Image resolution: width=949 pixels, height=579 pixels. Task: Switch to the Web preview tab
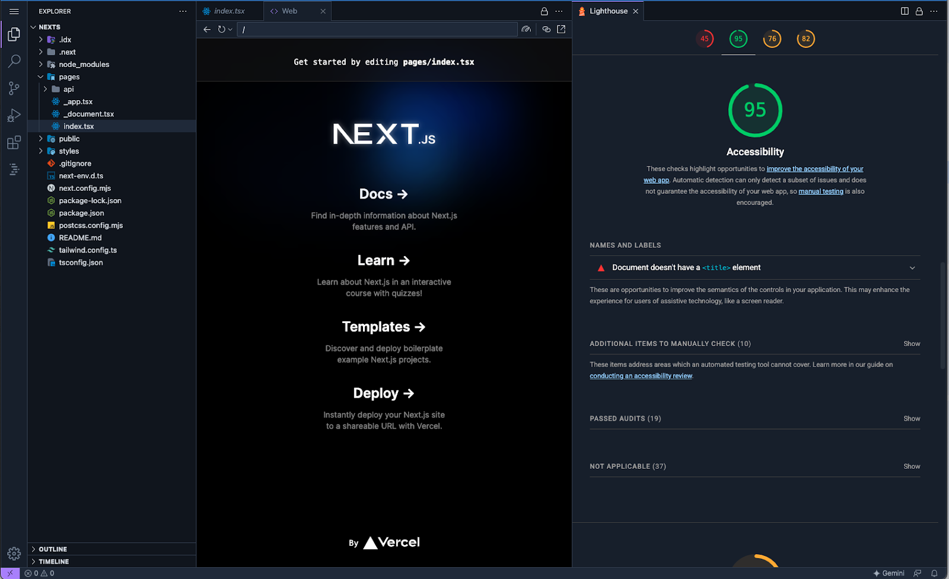[289, 11]
